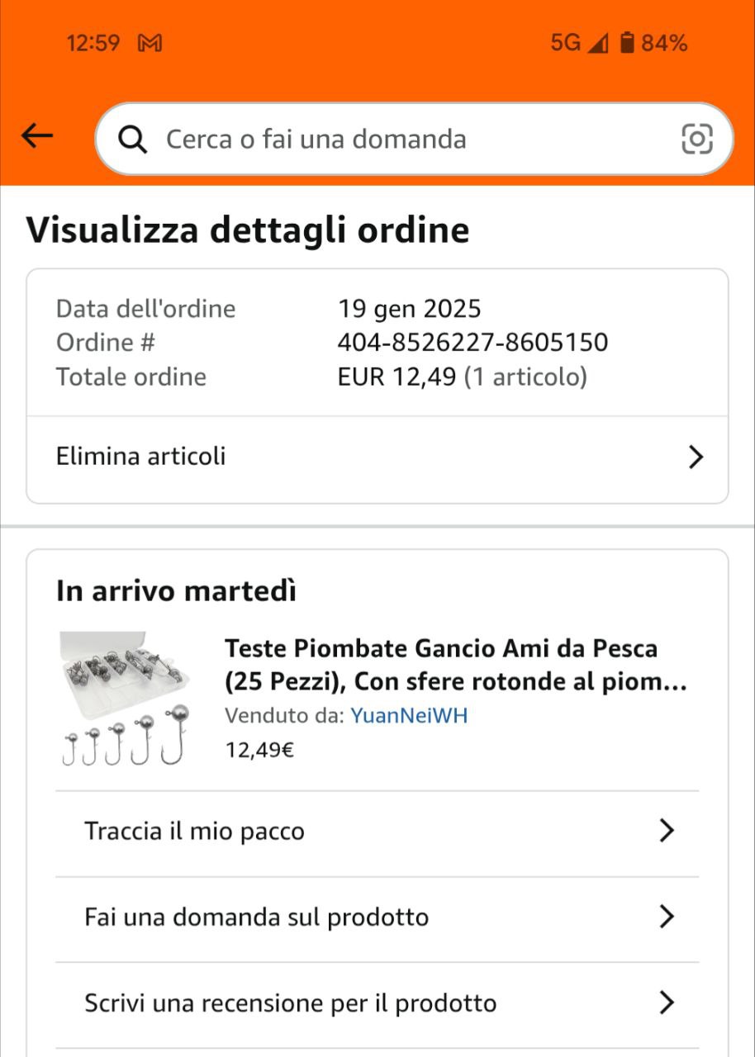755x1057 pixels.
Task: Tap the order number 404-8526227-8605150
Action: (x=472, y=343)
